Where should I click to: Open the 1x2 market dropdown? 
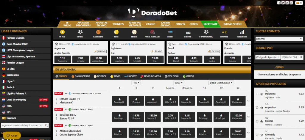(x=136, y=83)
